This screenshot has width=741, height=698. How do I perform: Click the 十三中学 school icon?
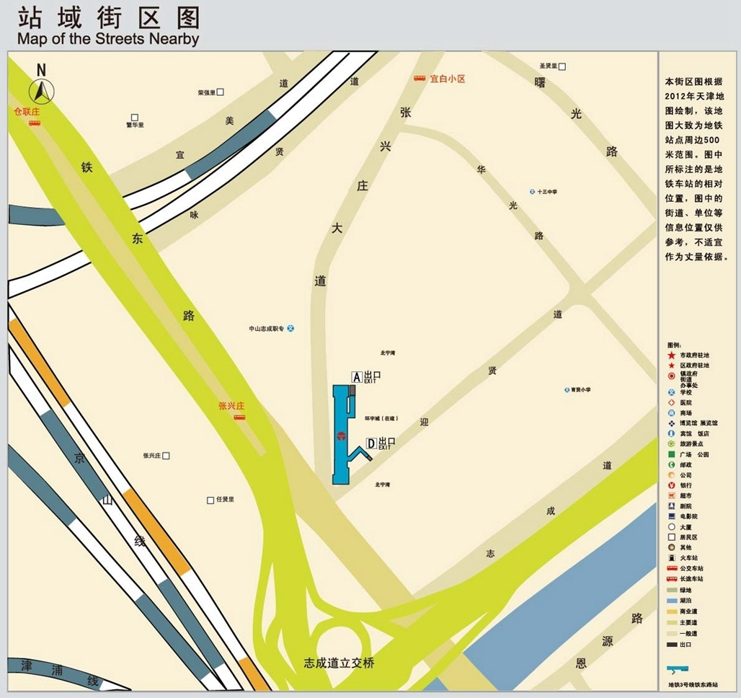(x=533, y=192)
